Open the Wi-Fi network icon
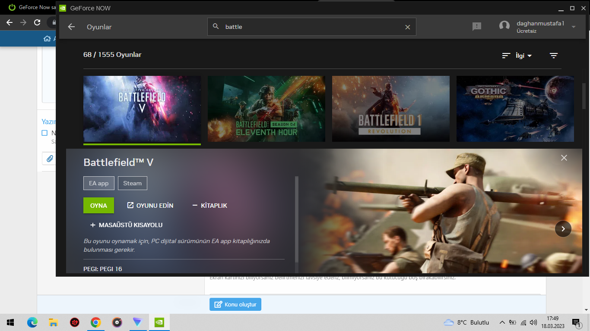590x331 pixels. 523,322
